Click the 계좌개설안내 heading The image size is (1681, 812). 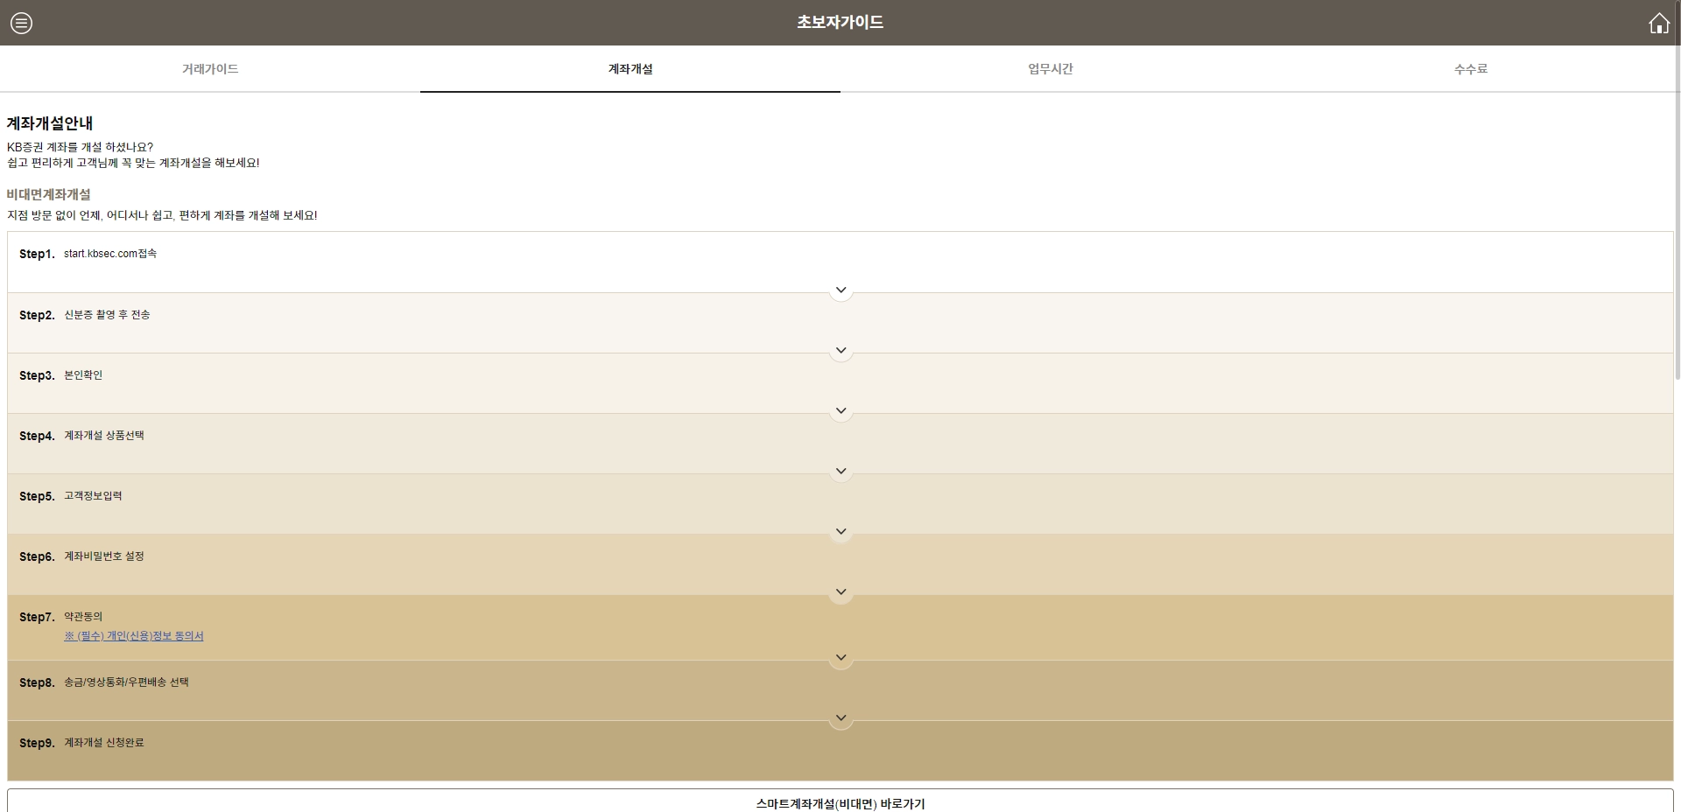point(50,123)
